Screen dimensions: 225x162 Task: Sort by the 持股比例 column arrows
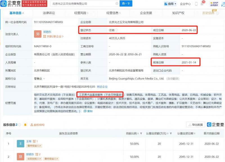(138, 133)
